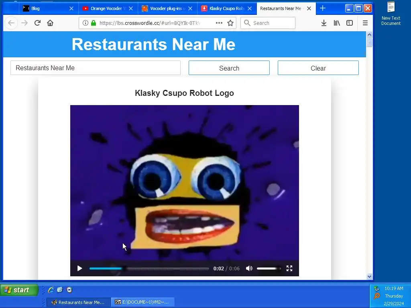Screen dimensions: 411x308
Task: Close the Orange Vocoder tab
Action: coord(131,8)
